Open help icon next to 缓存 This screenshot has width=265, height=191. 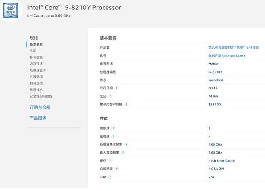point(110,160)
